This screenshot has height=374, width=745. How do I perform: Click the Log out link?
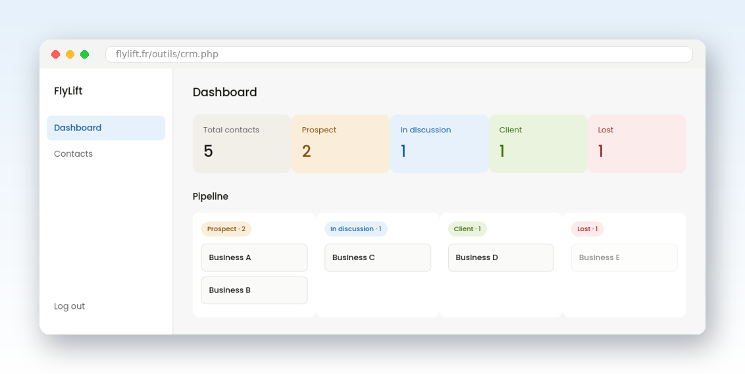tap(69, 306)
